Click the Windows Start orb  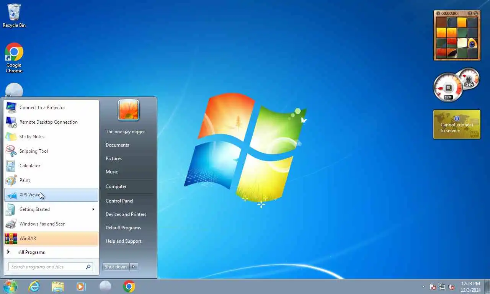click(10, 286)
